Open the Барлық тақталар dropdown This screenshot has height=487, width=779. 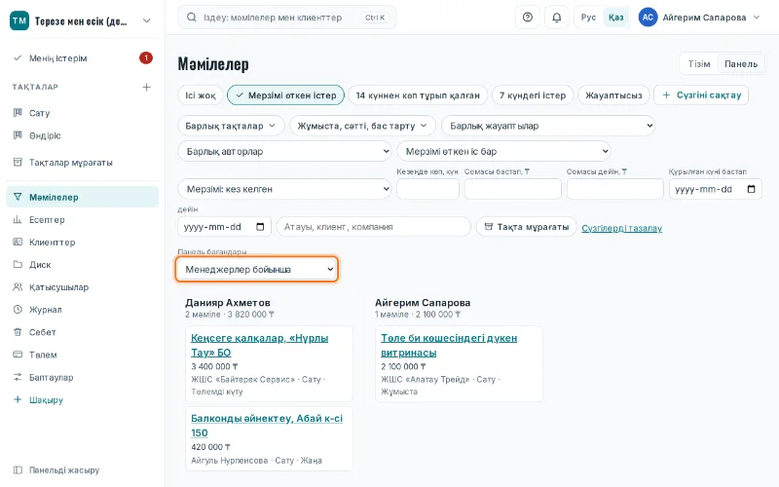[231, 126]
